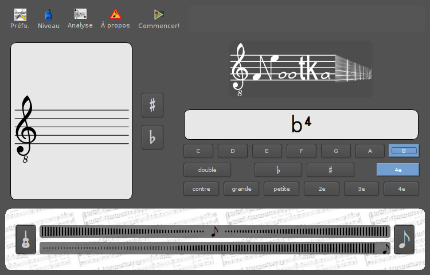Screen dimensions: 430x275
Task: Toggle the sharp button in the note name row
Action: coord(330,170)
